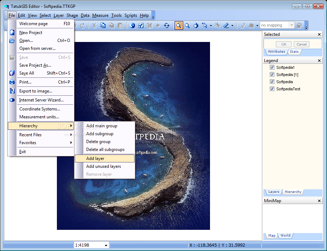
Task: Open the select tool dropdown arrow
Action: [211, 26]
